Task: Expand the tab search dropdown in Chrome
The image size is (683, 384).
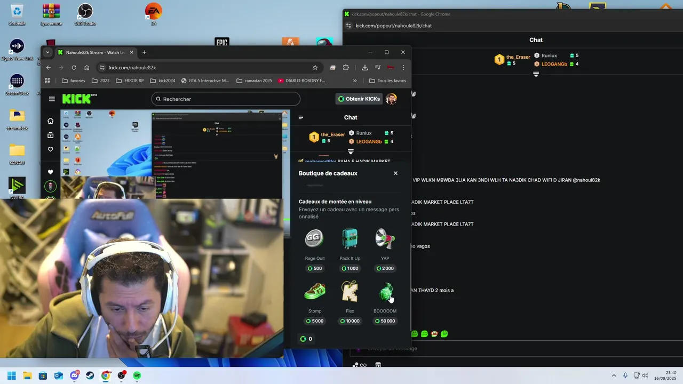Action: pyautogui.click(x=47, y=52)
